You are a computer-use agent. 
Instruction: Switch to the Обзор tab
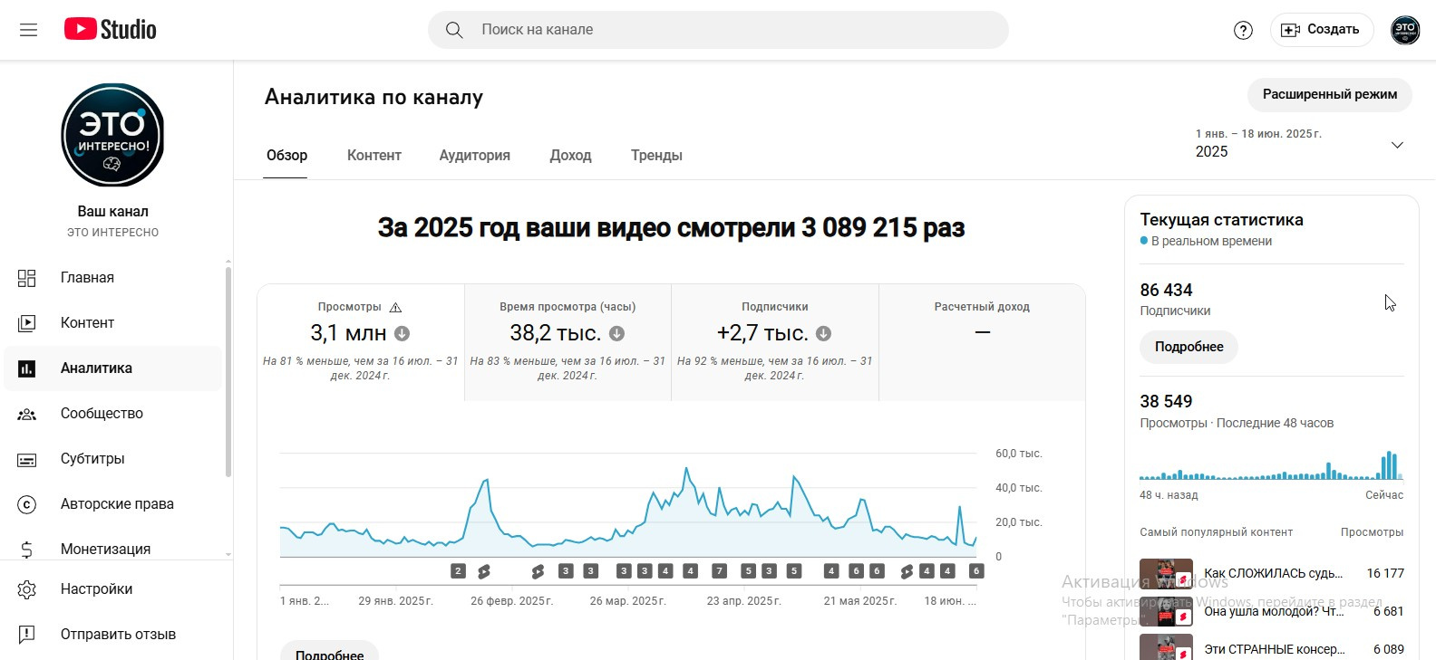click(x=286, y=156)
